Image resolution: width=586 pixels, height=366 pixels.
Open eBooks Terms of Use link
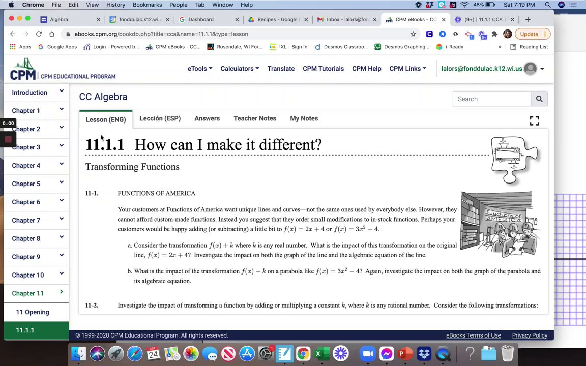(x=474, y=335)
